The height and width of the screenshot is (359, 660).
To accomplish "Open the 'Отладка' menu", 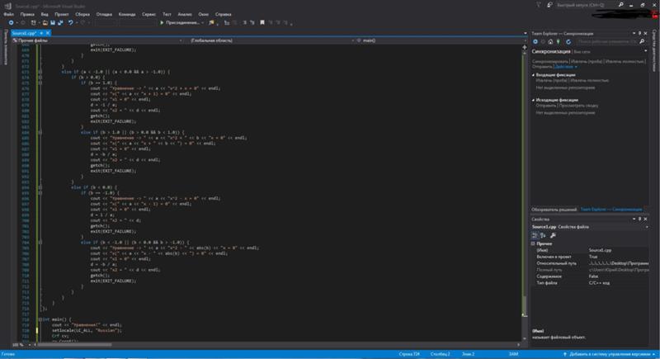I will (x=104, y=14).
